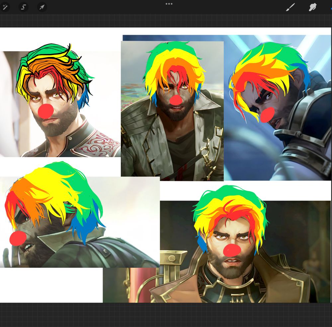Image resolution: width=332 pixels, height=327 pixels.
Task: Tap the three-dot handle at top center
Action: tap(169, 4)
